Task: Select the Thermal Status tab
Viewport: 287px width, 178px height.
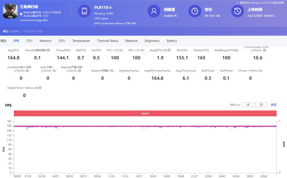Action: [x=107, y=41]
